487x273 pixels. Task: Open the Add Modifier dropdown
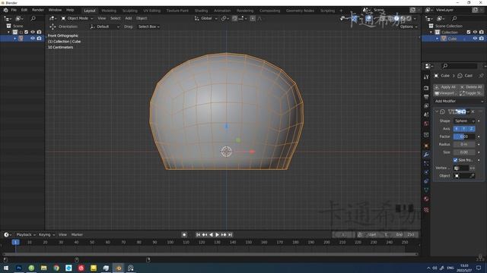[459, 101]
